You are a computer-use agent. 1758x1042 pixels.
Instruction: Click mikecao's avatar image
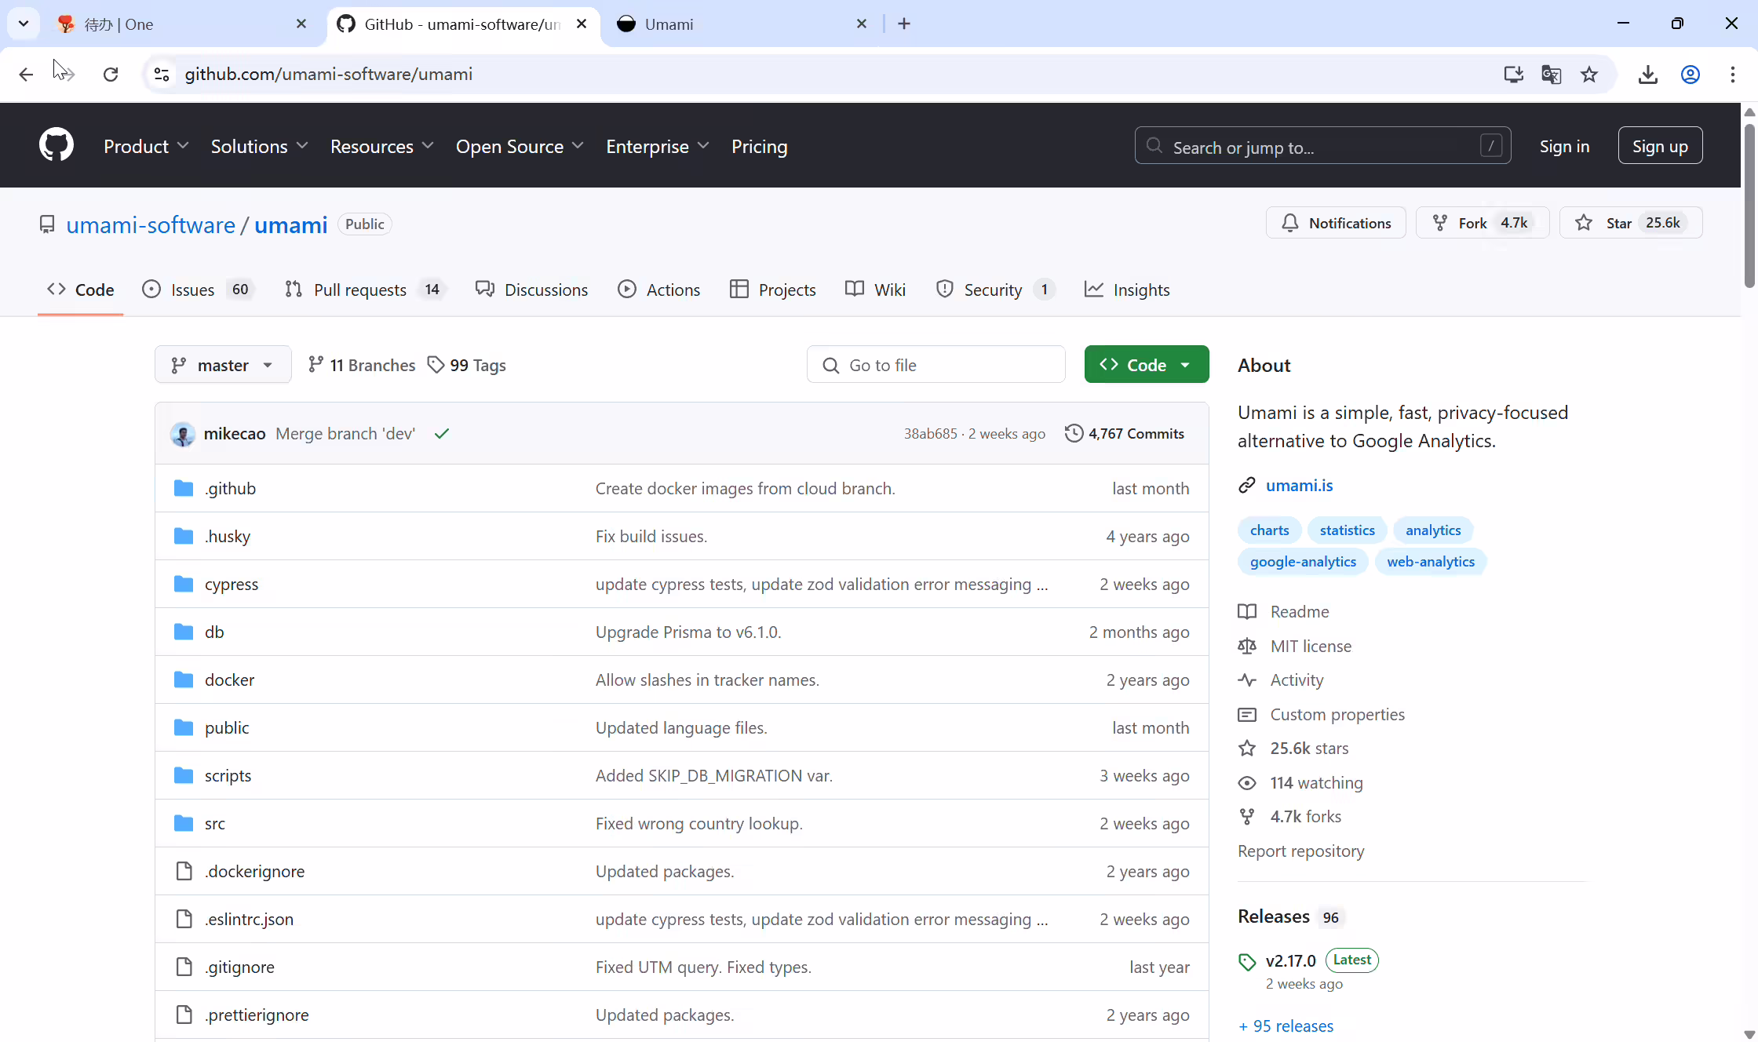click(183, 434)
